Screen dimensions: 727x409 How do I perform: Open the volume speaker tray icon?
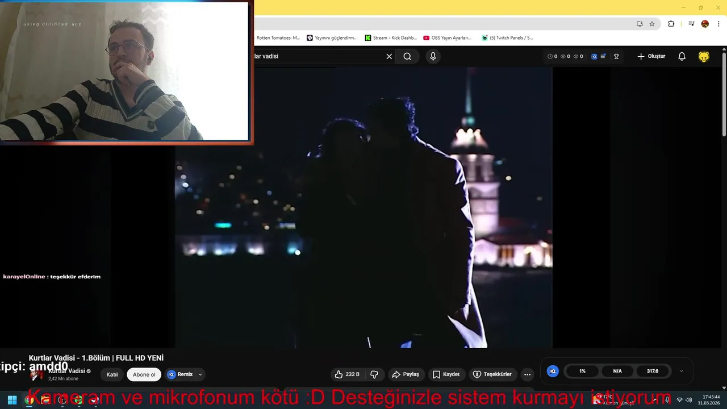(x=688, y=400)
